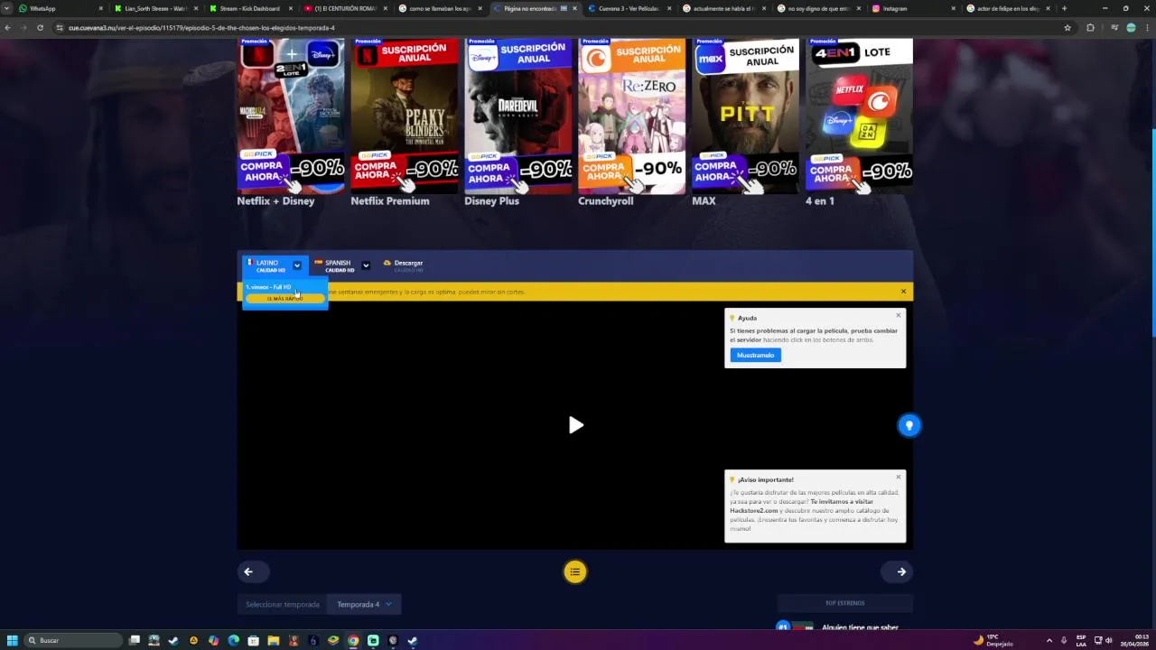Toggle the blue lightbulb lights button
Image resolution: width=1156 pixels, height=650 pixels.
(x=909, y=425)
